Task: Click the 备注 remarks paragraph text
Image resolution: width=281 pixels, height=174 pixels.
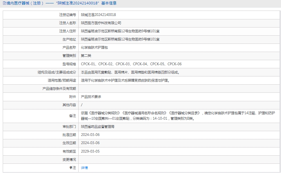Action: (180, 116)
